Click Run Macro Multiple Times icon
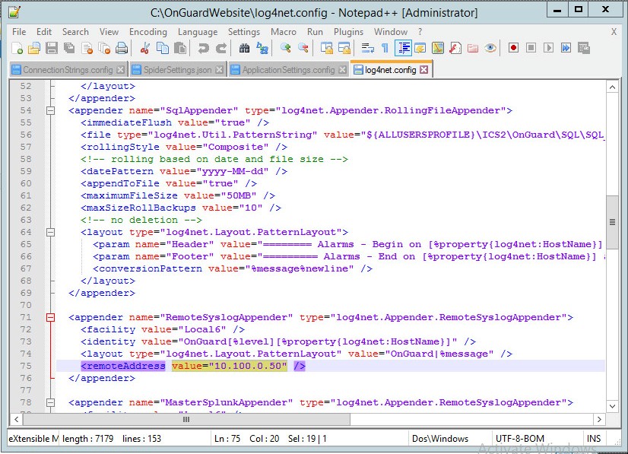 tap(566, 48)
